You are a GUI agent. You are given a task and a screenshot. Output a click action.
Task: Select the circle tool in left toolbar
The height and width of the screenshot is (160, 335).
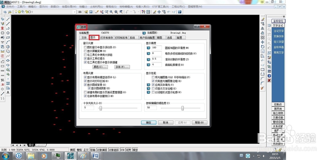8,47
